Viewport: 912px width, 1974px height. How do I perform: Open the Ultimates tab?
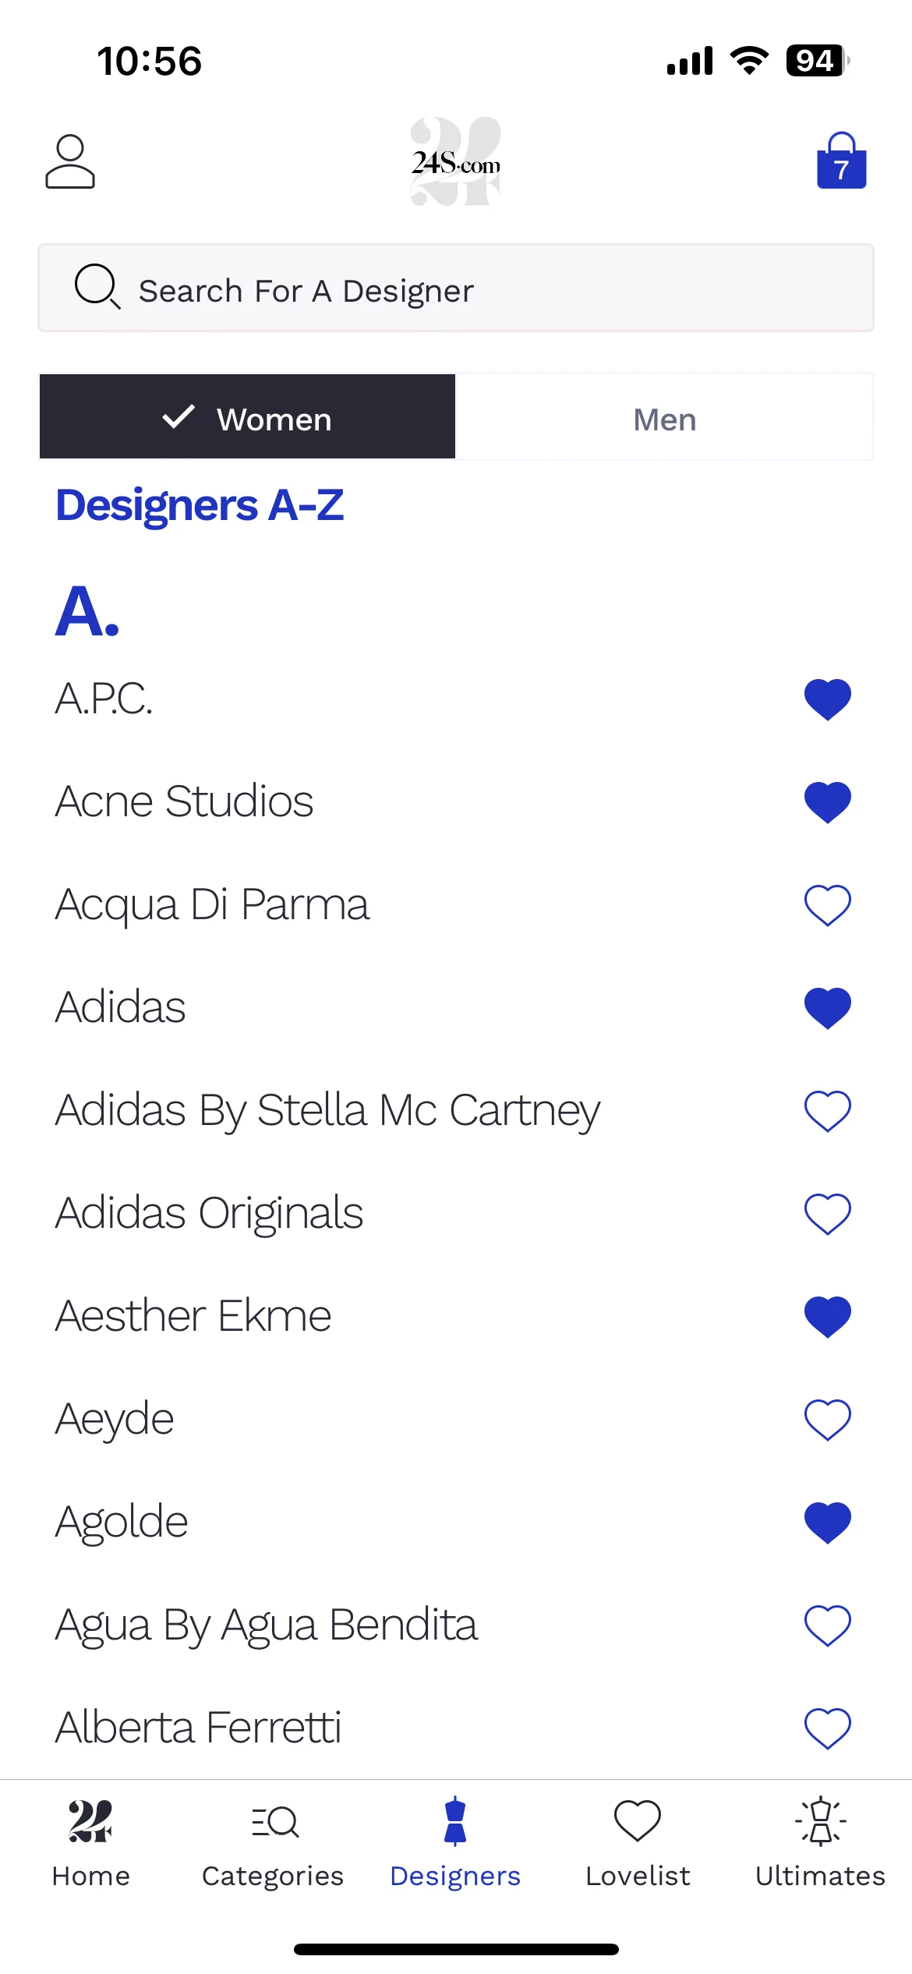pos(820,1843)
